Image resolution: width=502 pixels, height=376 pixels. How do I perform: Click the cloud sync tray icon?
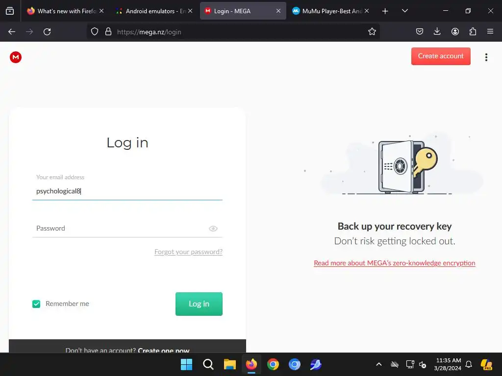pyautogui.click(x=395, y=364)
